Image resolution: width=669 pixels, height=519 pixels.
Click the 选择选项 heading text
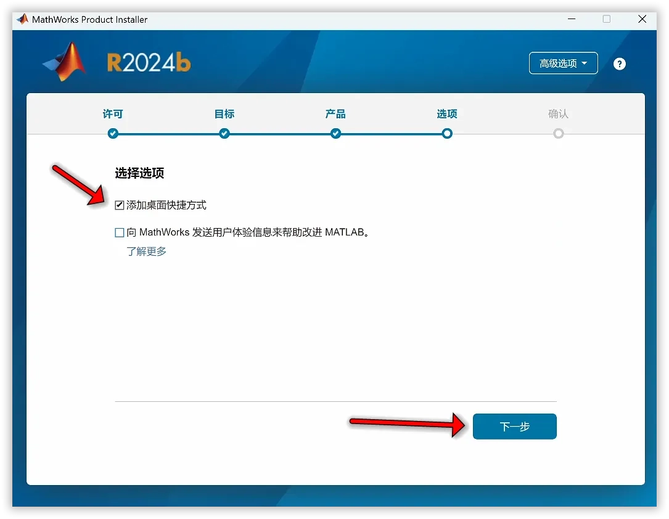click(x=139, y=173)
